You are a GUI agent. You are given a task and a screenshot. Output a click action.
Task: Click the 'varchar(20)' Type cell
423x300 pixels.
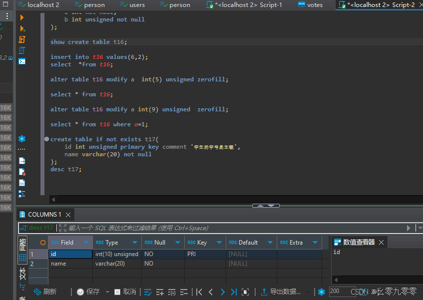(117, 264)
